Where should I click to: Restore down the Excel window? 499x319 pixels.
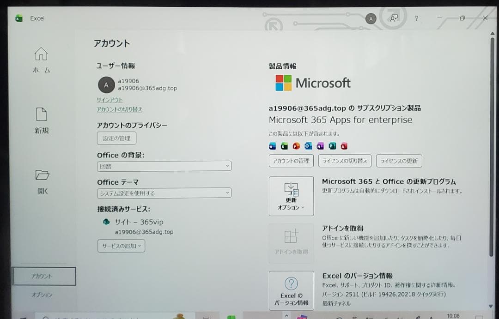click(x=462, y=18)
